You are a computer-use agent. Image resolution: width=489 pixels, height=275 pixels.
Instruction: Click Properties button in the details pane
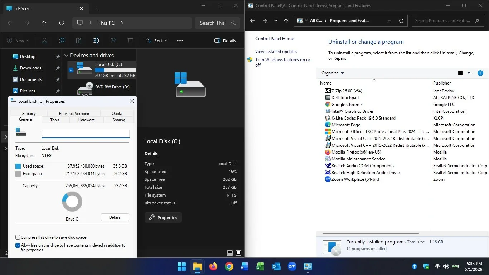pyautogui.click(x=163, y=218)
